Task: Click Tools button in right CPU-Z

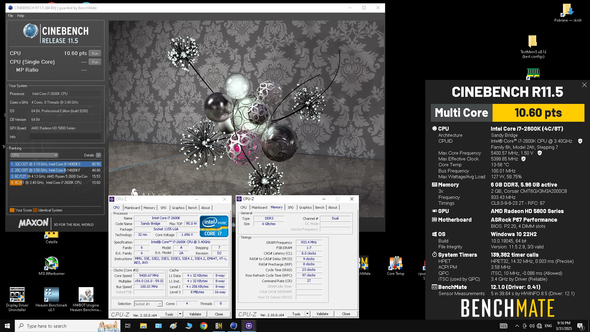Action: [x=296, y=314]
